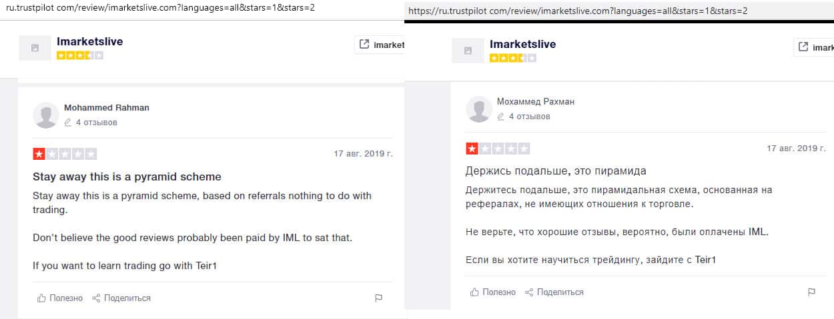
Task: Click the thumbs-up Полезно icon in the left review
Action: coord(41,298)
